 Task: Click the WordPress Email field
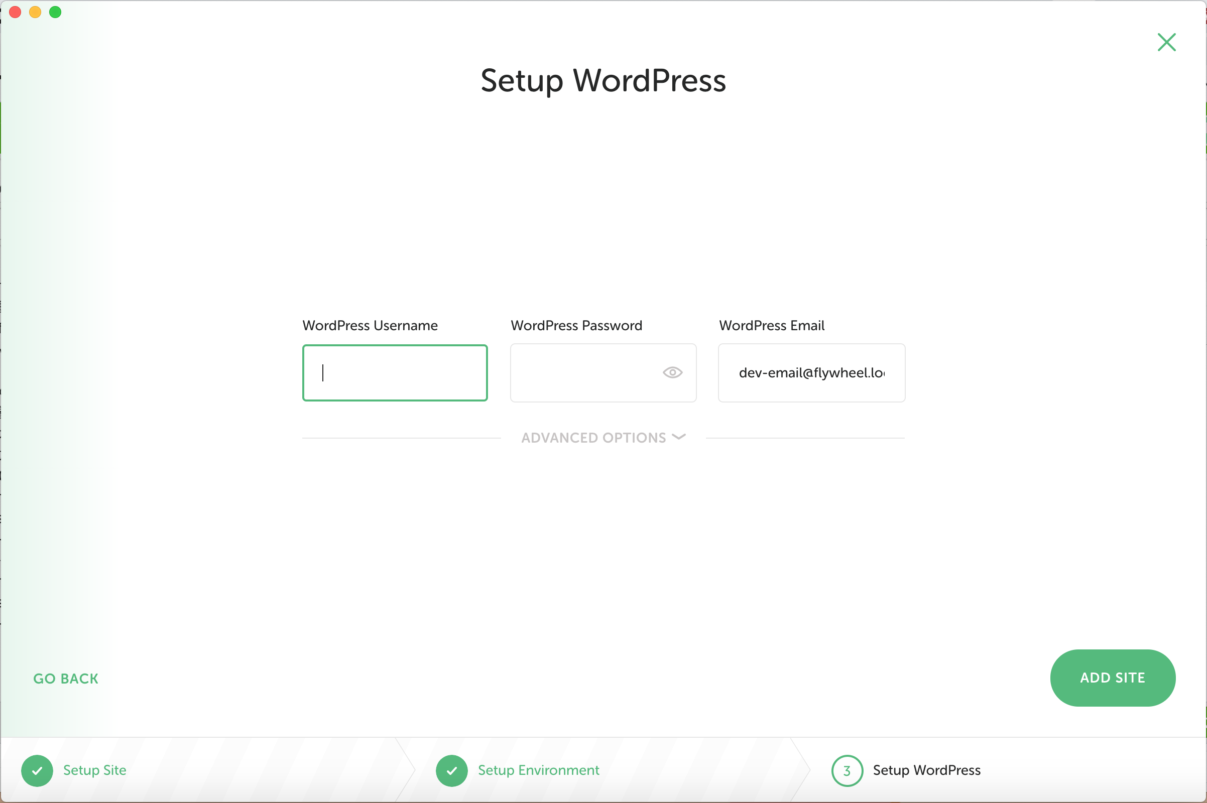click(811, 372)
